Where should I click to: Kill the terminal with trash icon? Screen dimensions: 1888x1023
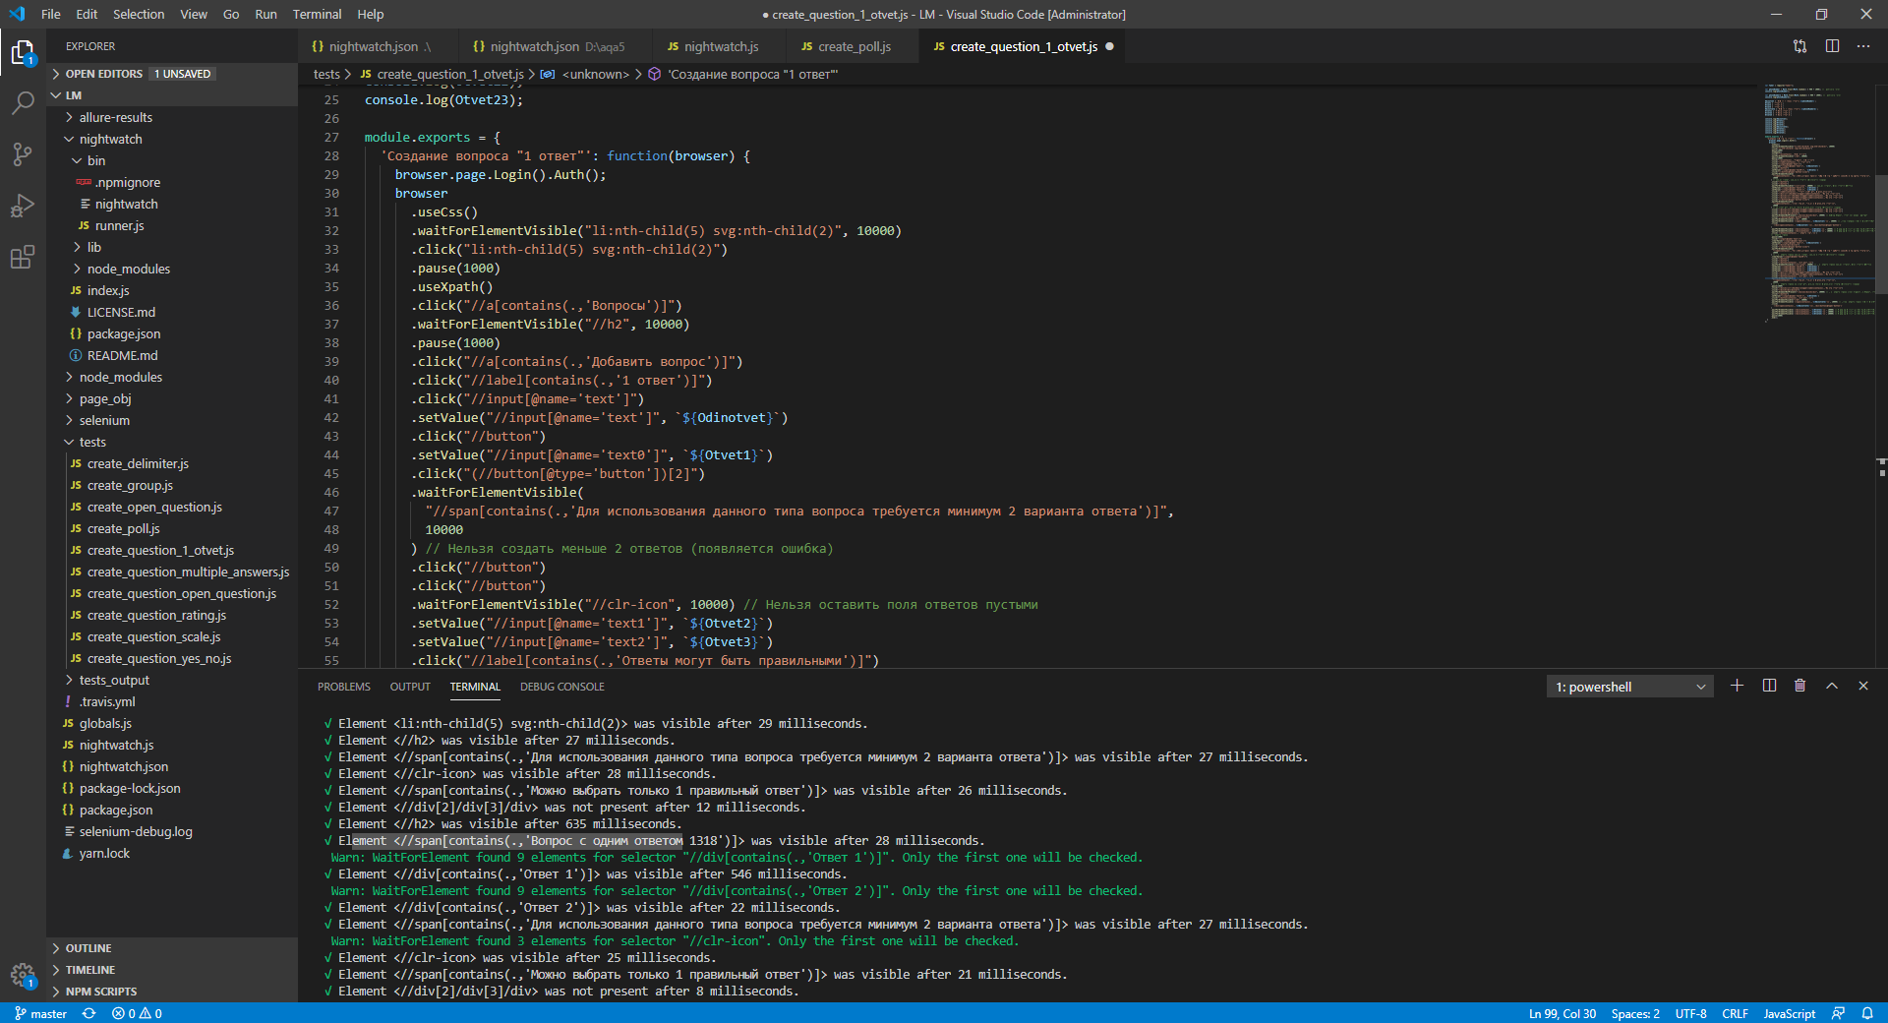pos(1799,686)
